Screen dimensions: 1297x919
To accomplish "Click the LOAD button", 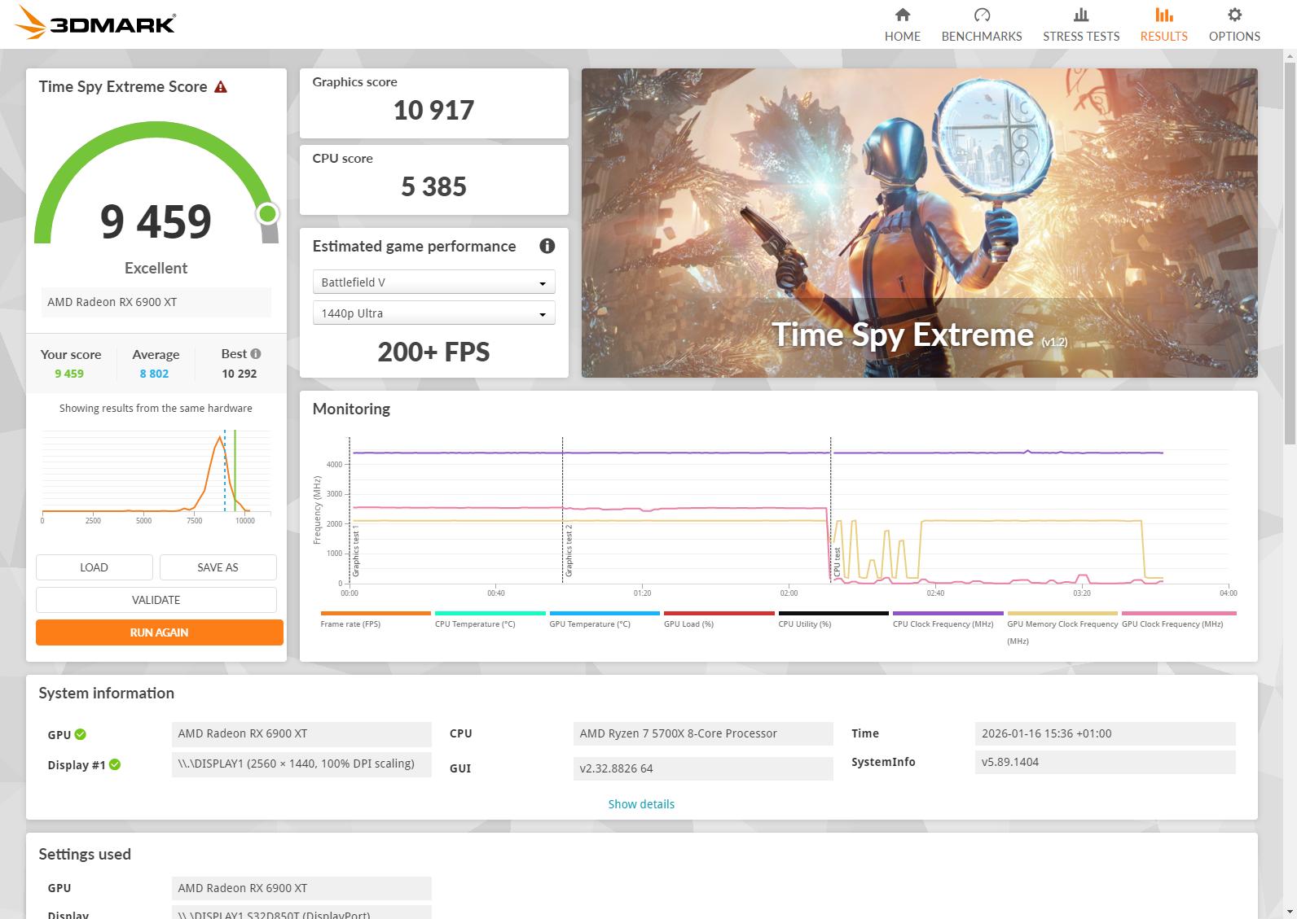I will click(94, 567).
